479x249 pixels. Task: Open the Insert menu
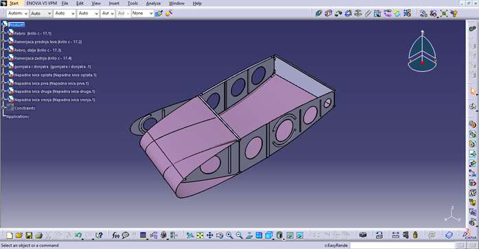click(114, 3)
